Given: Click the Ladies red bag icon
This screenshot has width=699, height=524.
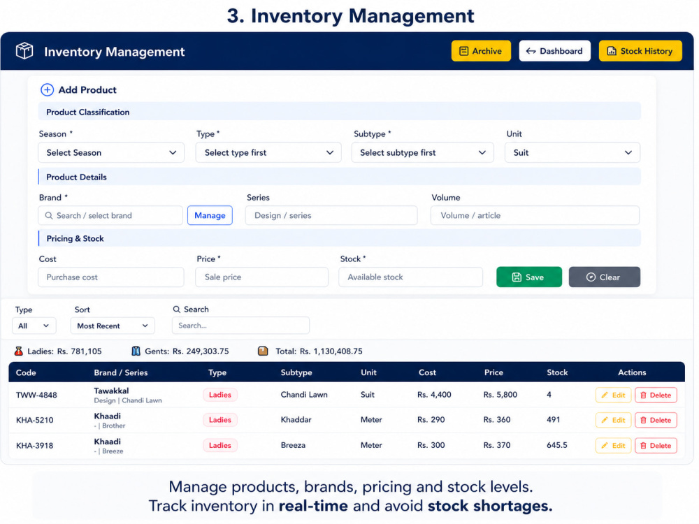Looking at the screenshot, I should pyautogui.click(x=19, y=351).
